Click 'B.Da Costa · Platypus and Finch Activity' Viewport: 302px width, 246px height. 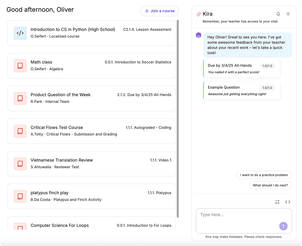pyautogui.click(x=66, y=200)
